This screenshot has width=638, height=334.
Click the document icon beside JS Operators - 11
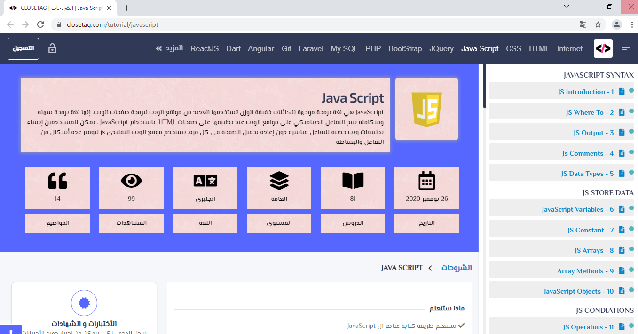pos(622,327)
